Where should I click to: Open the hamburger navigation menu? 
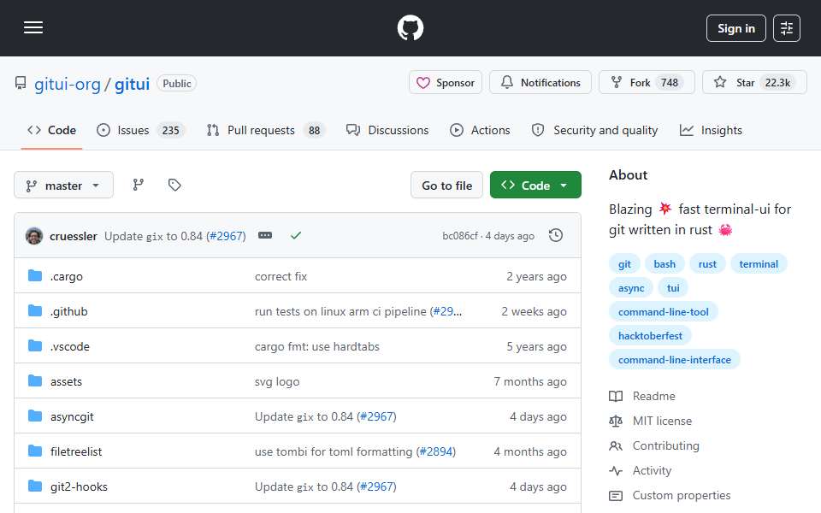(33, 27)
